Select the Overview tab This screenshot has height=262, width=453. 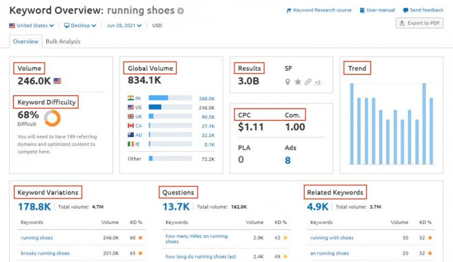25,41
